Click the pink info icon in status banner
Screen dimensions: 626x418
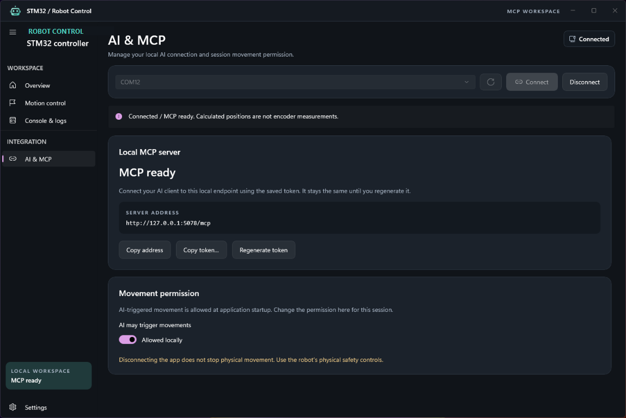coord(119,116)
